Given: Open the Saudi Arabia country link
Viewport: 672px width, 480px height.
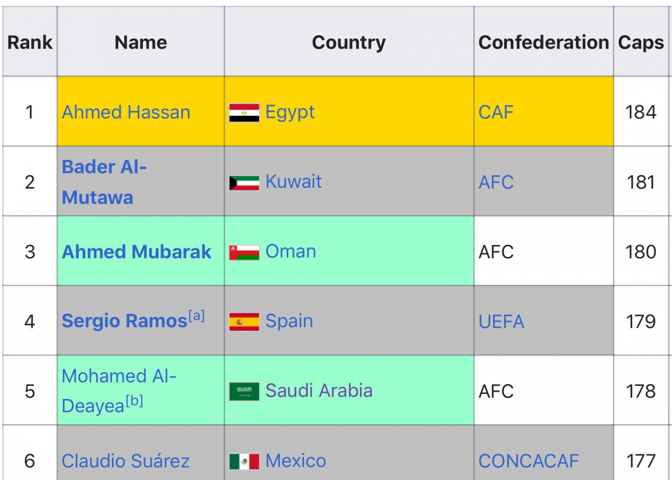Looking at the screenshot, I should click(x=319, y=391).
